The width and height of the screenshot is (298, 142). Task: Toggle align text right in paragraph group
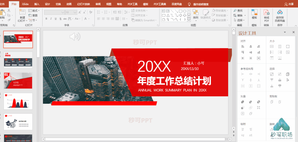pyautogui.click(x=108, y=18)
